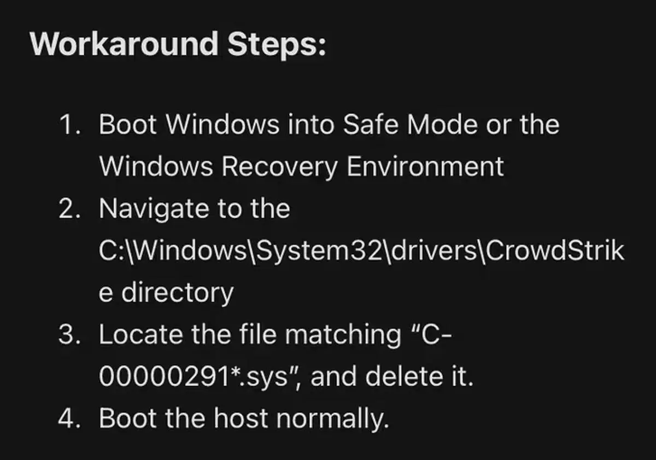The width and height of the screenshot is (656, 460).
Task: Click the list number 4 marker
Action: (73, 418)
